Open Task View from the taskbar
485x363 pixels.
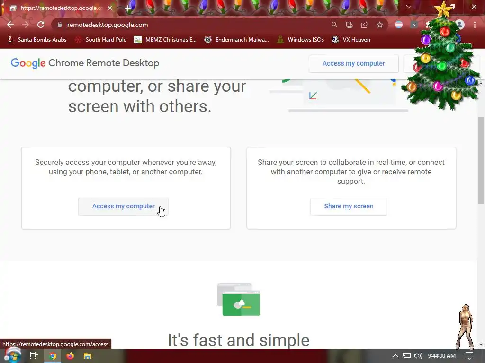[x=34, y=356]
